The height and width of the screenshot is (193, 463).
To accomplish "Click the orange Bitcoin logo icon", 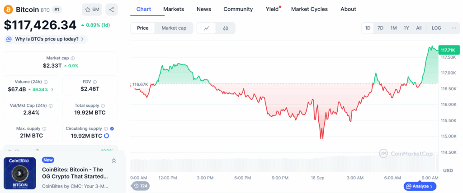I will click(x=8, y=10).
